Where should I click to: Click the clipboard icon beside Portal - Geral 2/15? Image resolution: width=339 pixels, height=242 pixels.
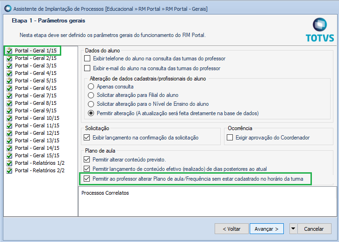(9, 58)
